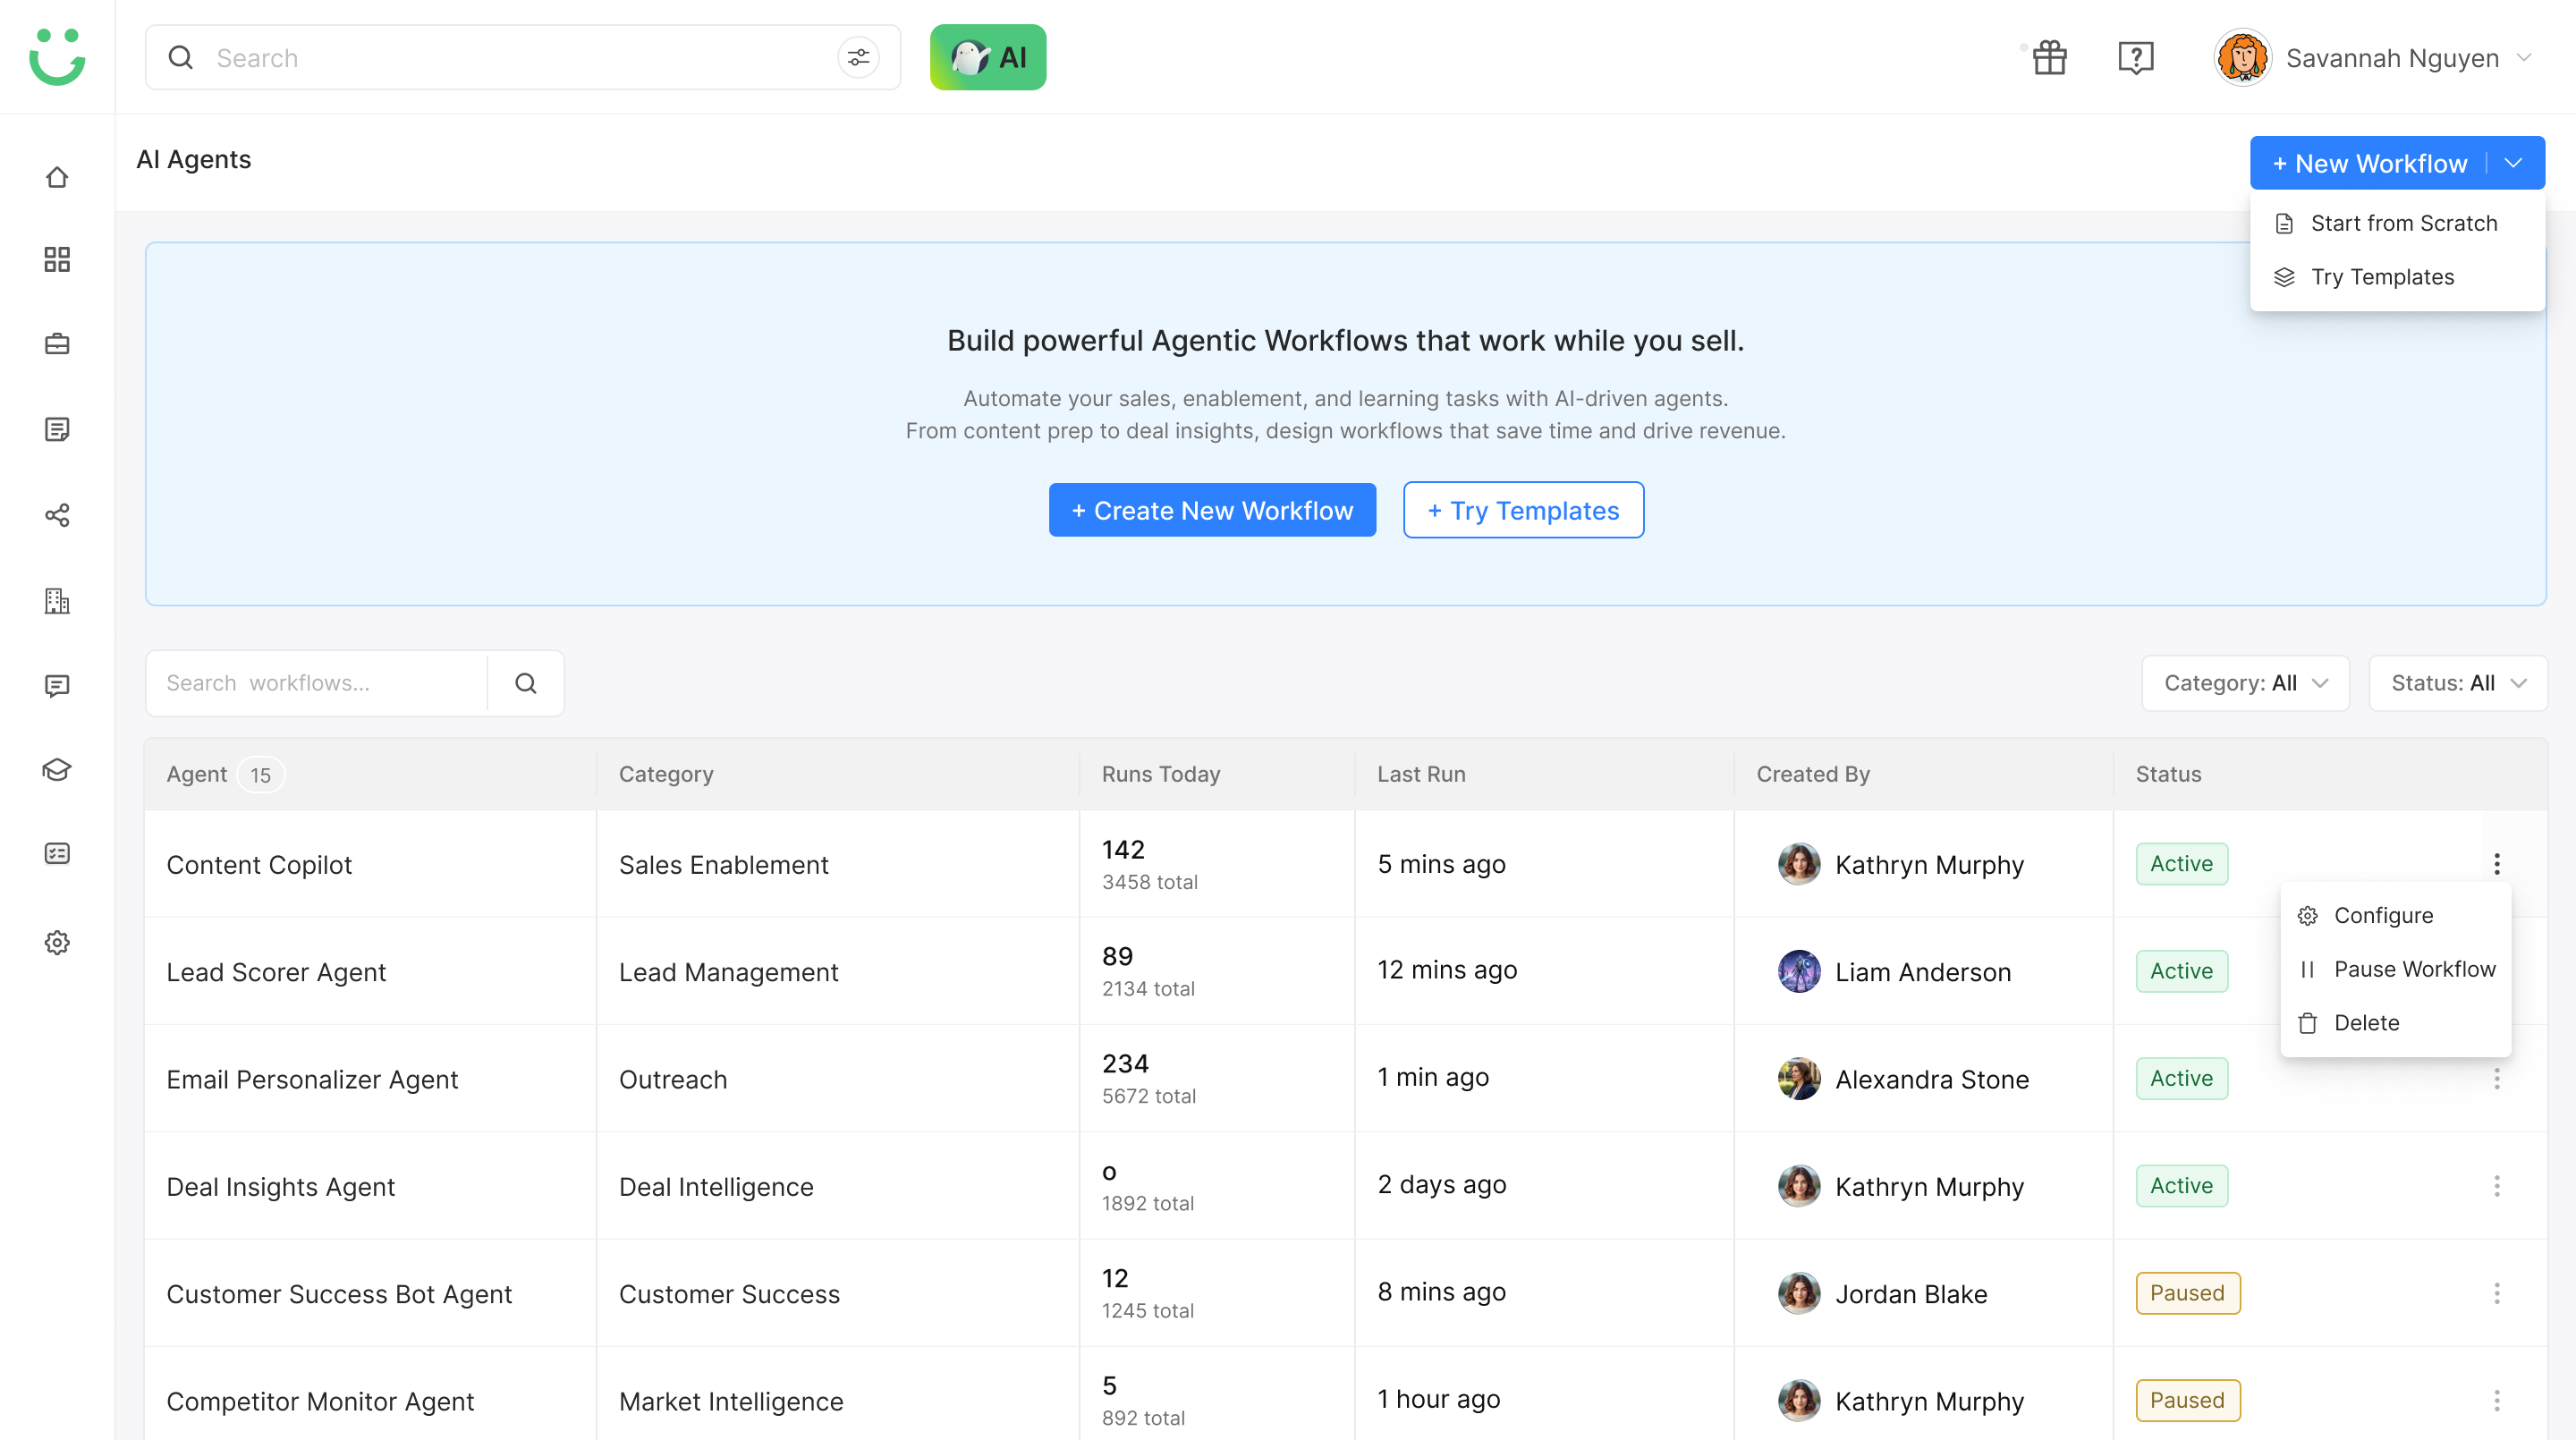Screen dimensions: 2576x1440
Task: Click Savannah Nguyen's profile avatar
Action: click(x=2242, y=57)
